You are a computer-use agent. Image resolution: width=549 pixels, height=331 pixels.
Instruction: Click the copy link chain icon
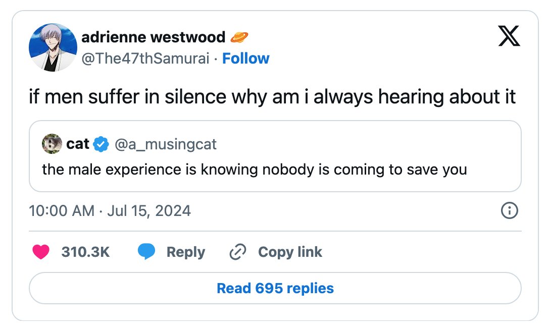238,252
